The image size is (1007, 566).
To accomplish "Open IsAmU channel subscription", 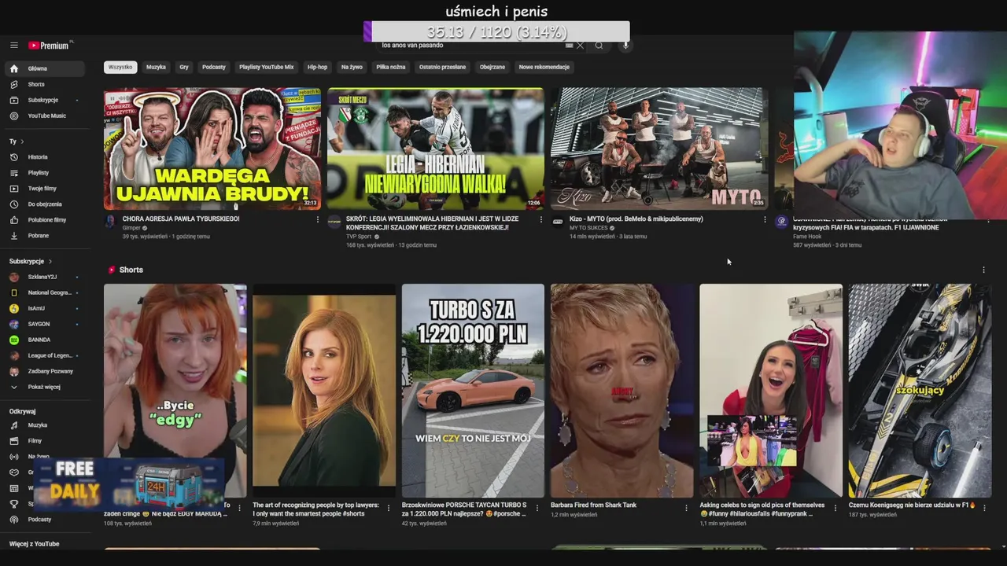I will (x=45, y=308).
